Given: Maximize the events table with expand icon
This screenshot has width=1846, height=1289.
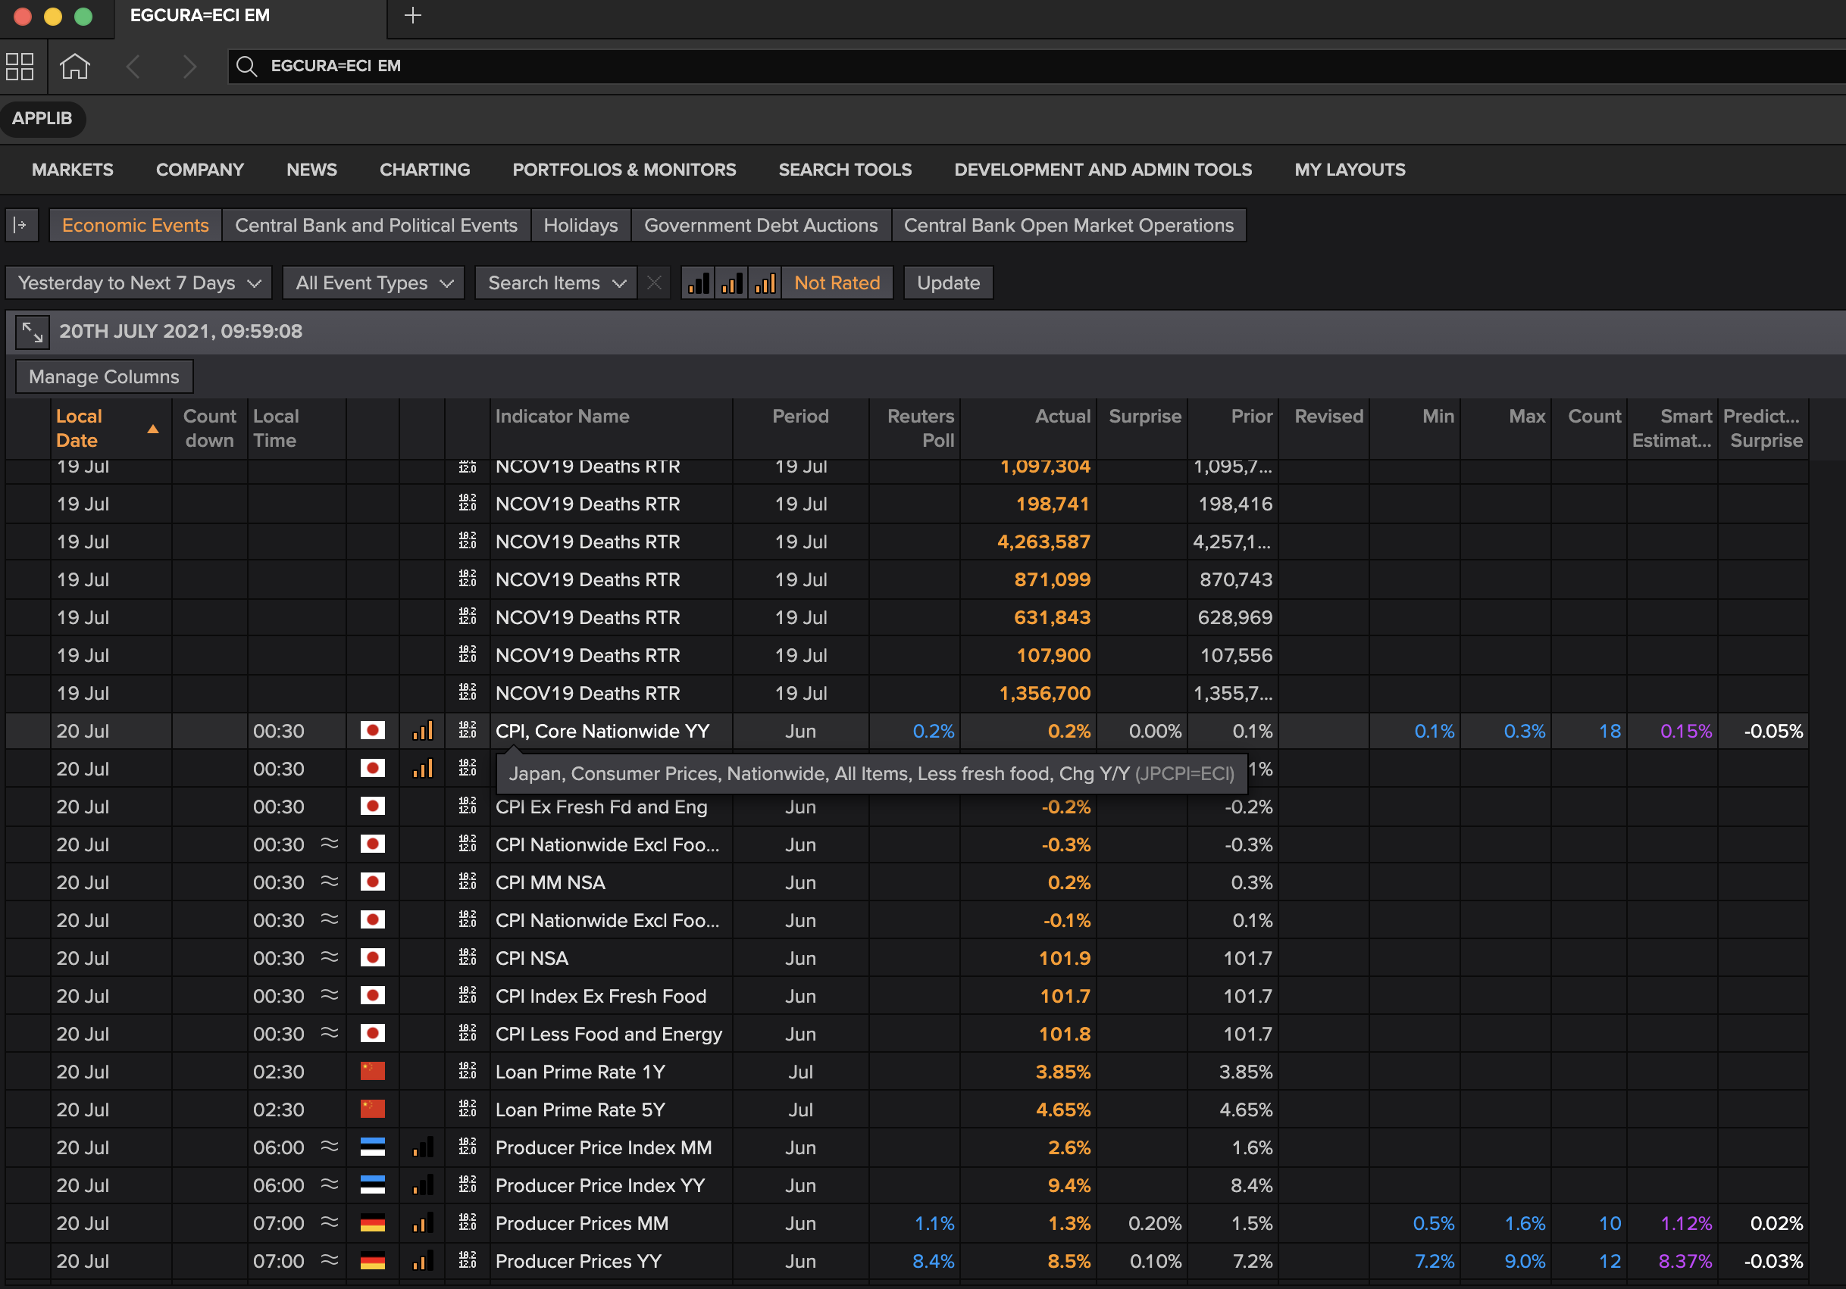Looking at the screenshot, I should (x=32, y=332).
